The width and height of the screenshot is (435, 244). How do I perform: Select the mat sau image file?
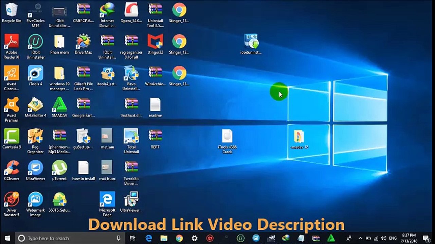click(107, 139)
